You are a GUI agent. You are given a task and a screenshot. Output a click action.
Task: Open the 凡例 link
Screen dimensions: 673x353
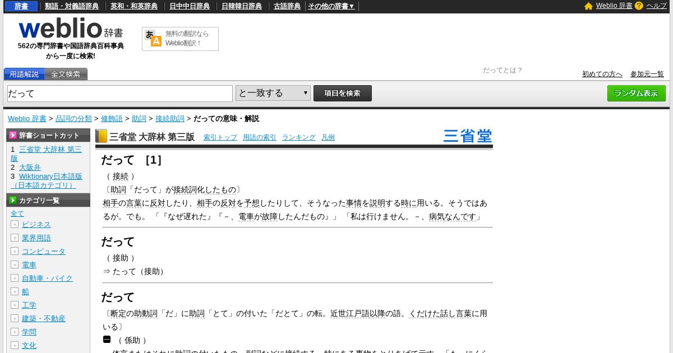tap(328, 137)
